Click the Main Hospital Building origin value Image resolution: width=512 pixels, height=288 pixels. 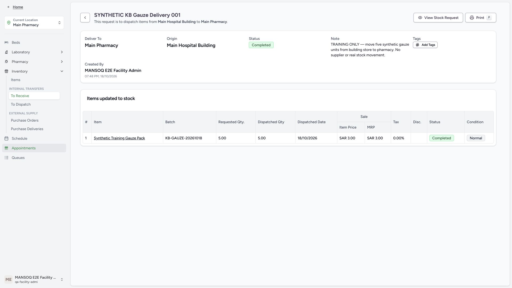pyautogui.click(x=191, y=45)
